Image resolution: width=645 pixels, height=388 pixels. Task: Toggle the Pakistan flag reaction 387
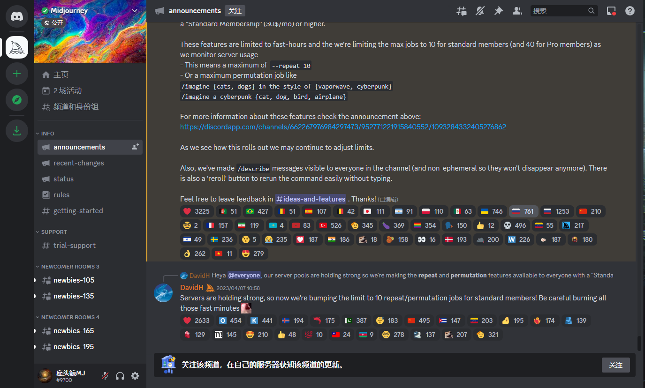[356, 321]
